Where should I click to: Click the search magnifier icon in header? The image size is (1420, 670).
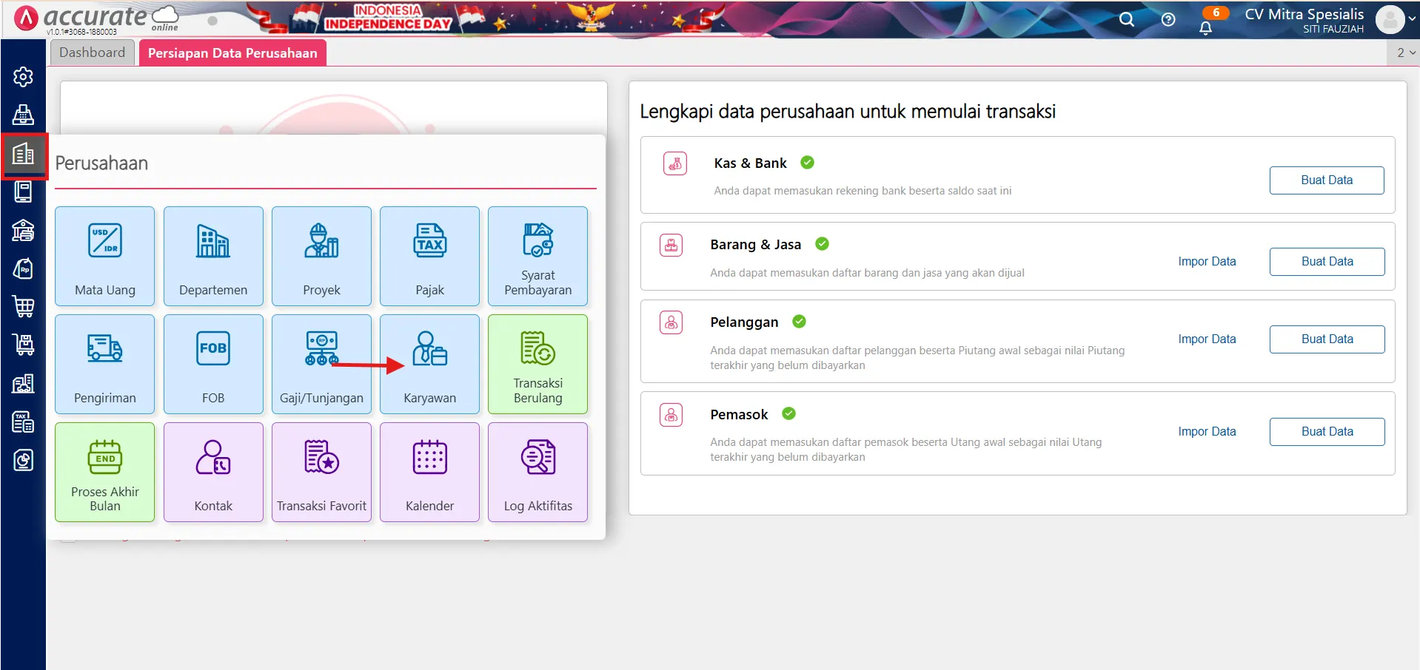pyautogui.click(x=1127, y=19)
